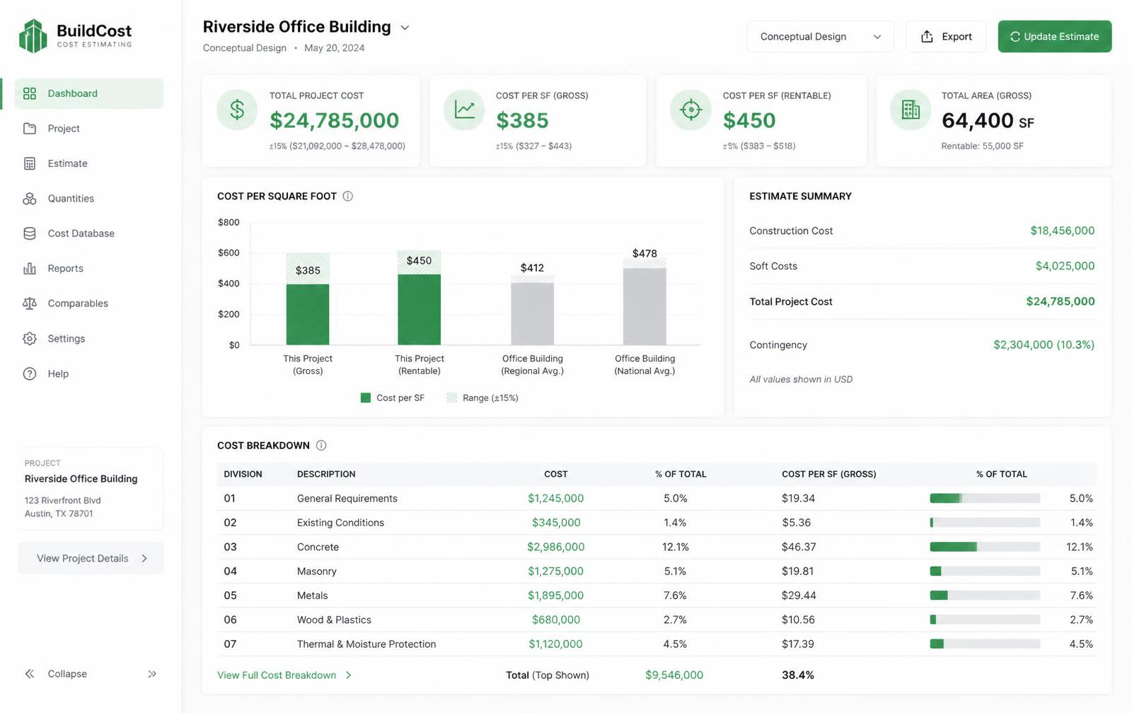This screenshot has height=713, width=1132.
Task: Click the View Project Details button
Action: pos(91,558)
